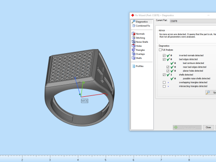The height and width of the screenshot is (162, 216).
Task: Click the ring model's patterned top face
Action: [71, 66]
